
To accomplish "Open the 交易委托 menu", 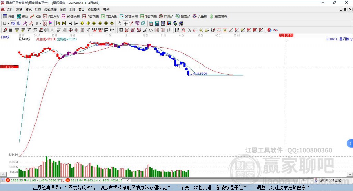I will click(x=94, y=9).
